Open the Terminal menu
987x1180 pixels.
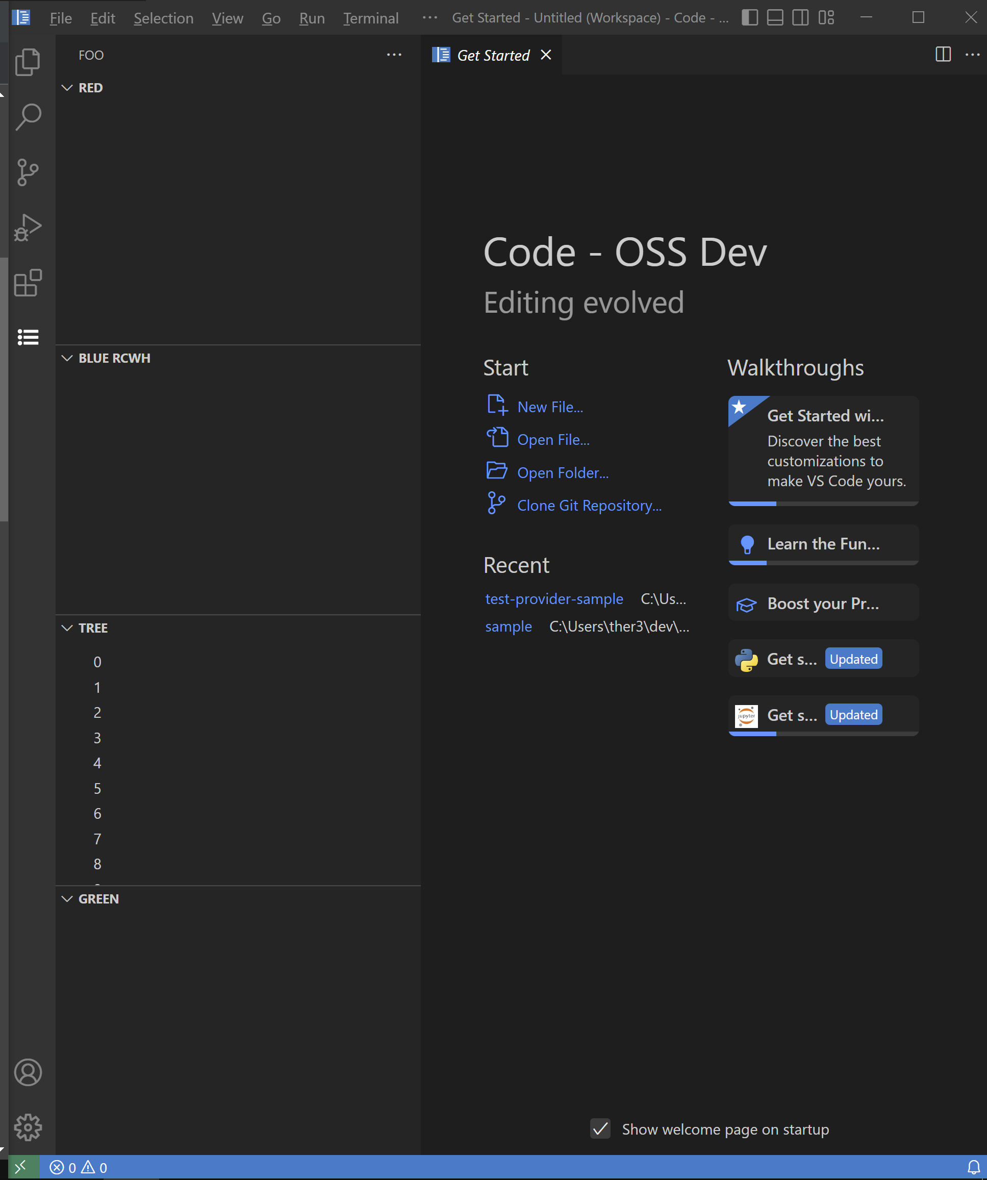[x=371, y=18]
